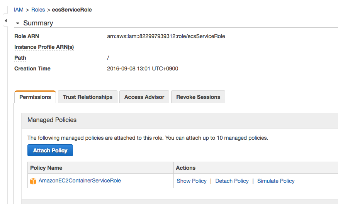Click the Attach Policy button

(50, 150)
